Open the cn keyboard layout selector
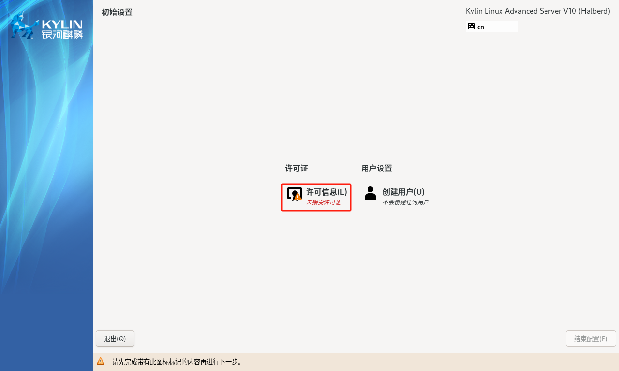 (x=492, y=26)
